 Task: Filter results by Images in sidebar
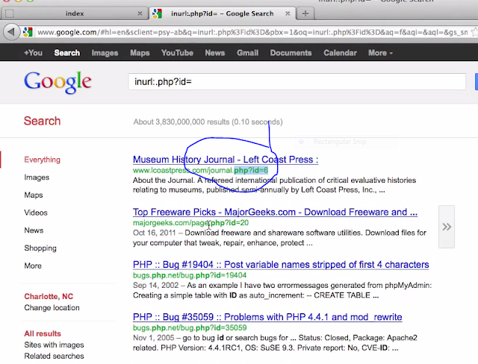[x=37, y=177]
